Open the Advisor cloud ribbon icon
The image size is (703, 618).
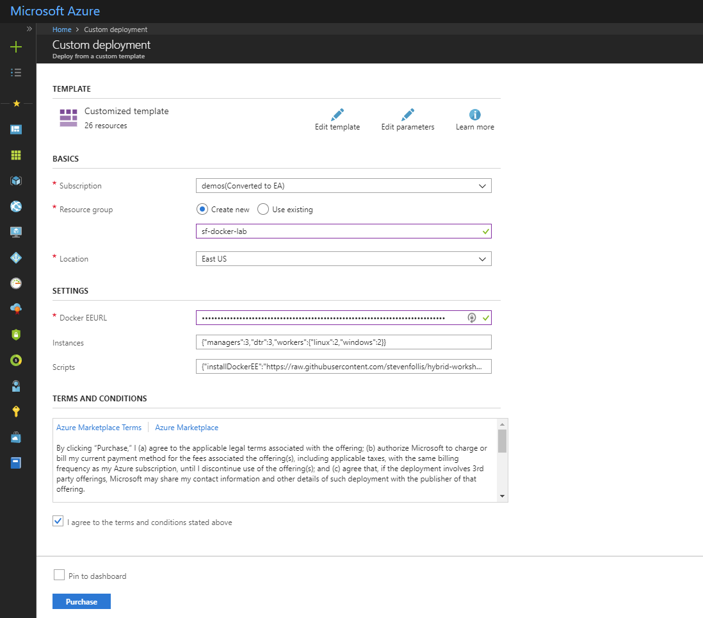coord(16,309)
